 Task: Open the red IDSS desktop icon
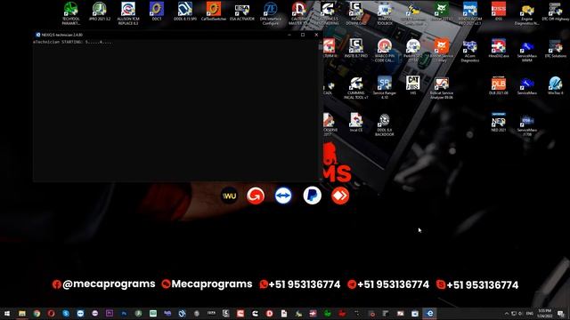[499, 12]
